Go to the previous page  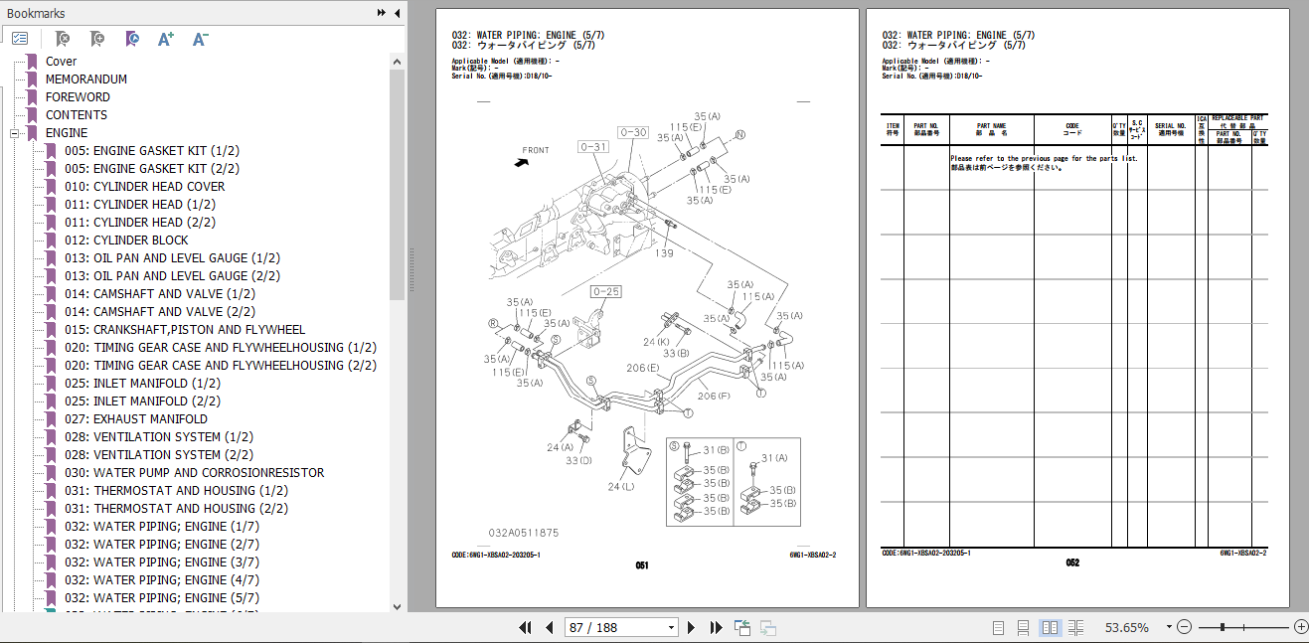[x=549, y=627]
